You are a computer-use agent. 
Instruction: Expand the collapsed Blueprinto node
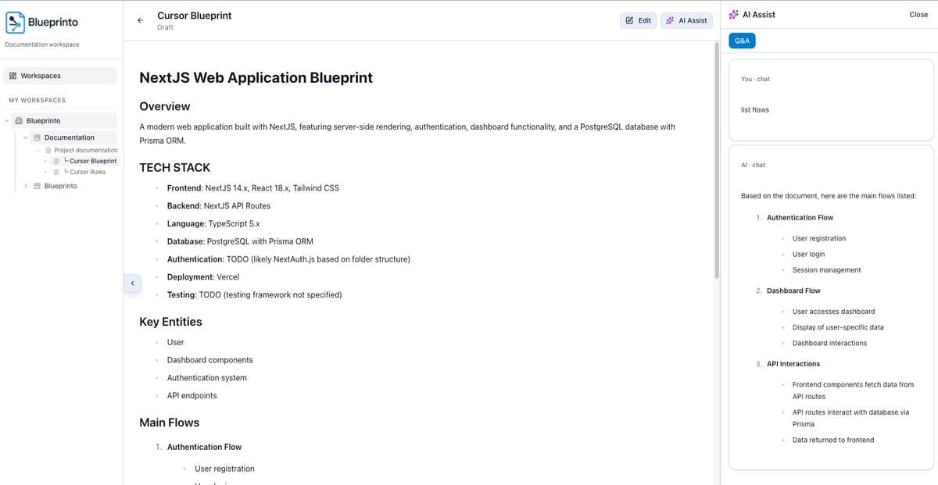pos(25,185)
